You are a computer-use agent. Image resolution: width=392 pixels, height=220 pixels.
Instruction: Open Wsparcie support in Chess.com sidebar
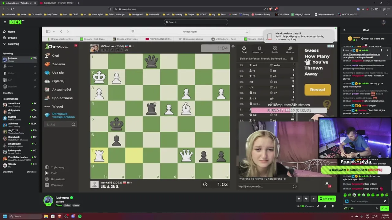pyautogui.click(x=57, y=185)
